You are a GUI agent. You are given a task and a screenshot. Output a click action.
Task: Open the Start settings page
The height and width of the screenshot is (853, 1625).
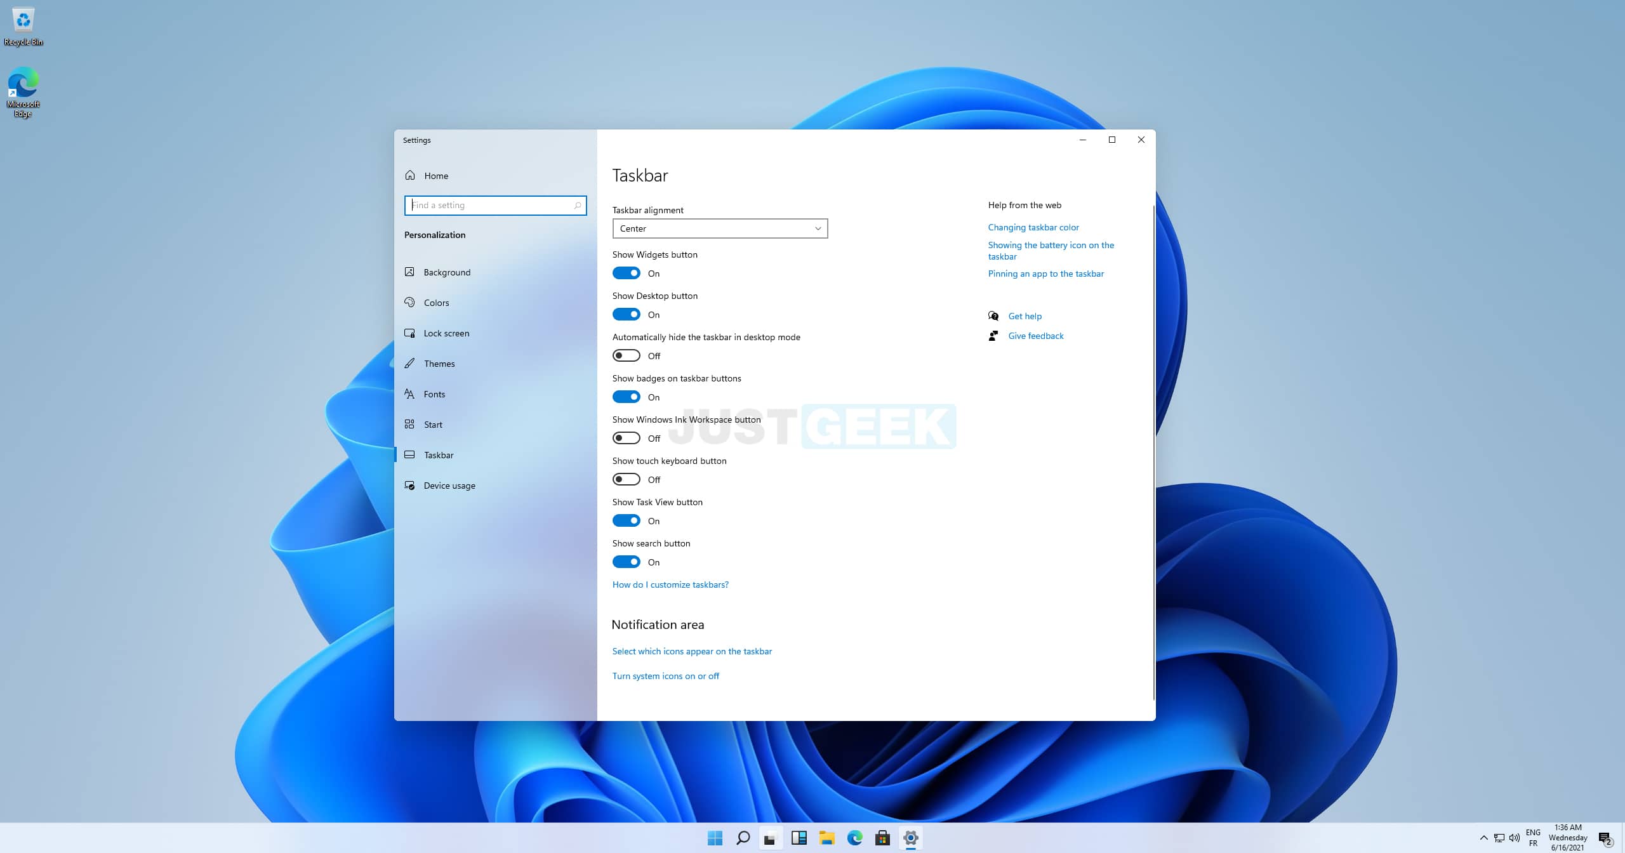(495, 425)
